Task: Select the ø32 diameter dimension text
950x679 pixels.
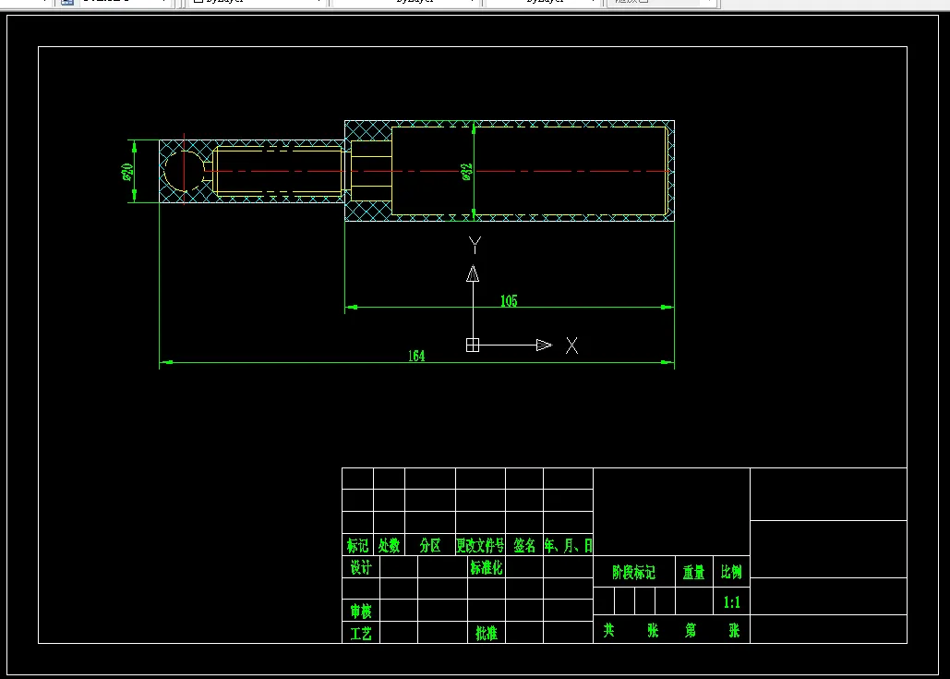Action: (x=467, y=172)
